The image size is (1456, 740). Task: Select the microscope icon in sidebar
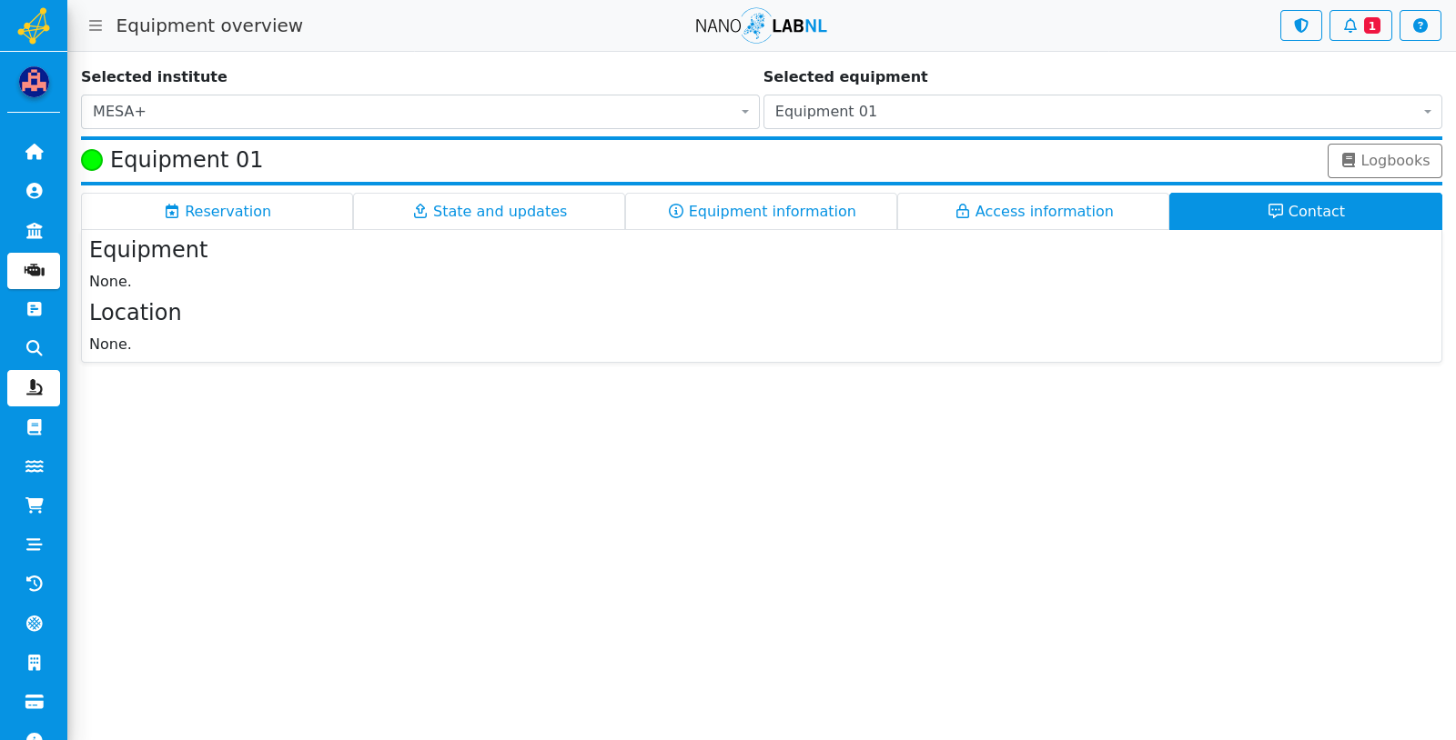34,388
